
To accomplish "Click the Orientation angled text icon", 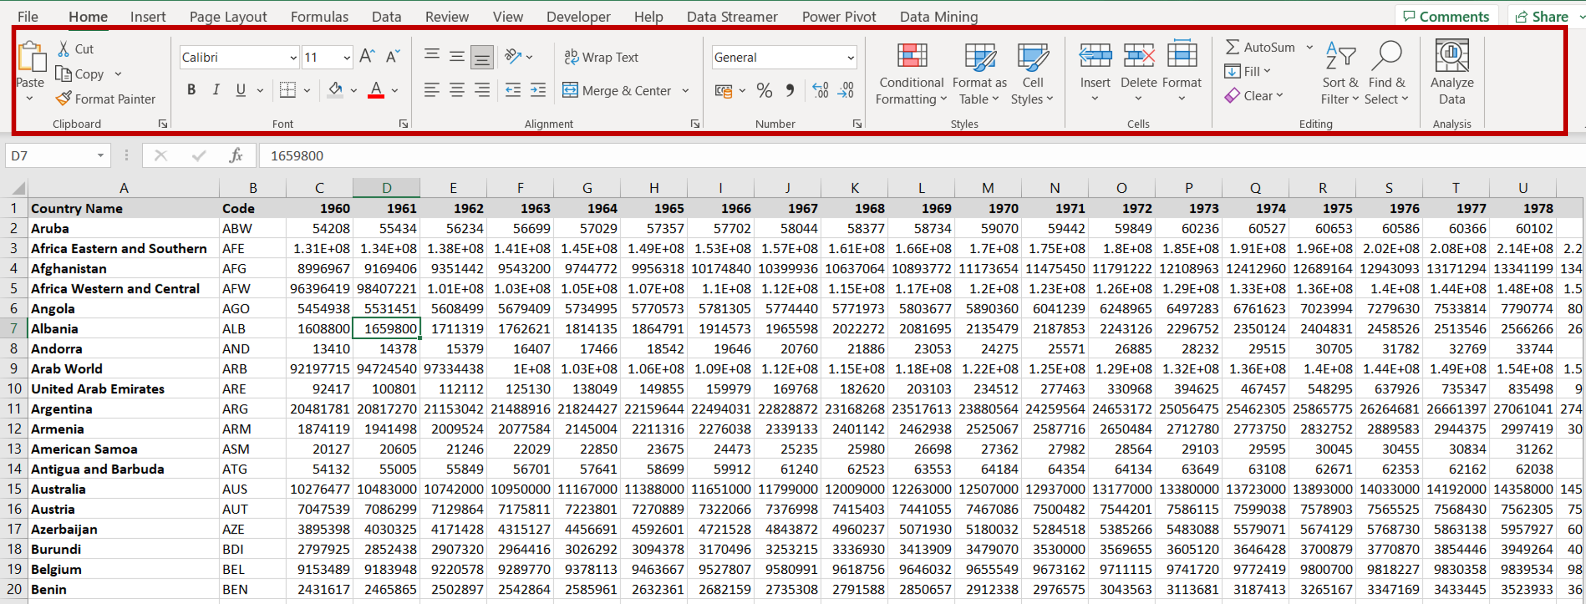I will click(512, 57).
